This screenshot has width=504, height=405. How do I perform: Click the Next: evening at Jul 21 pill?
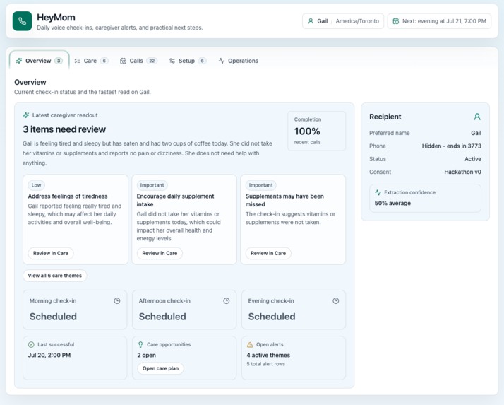point(439,21)
